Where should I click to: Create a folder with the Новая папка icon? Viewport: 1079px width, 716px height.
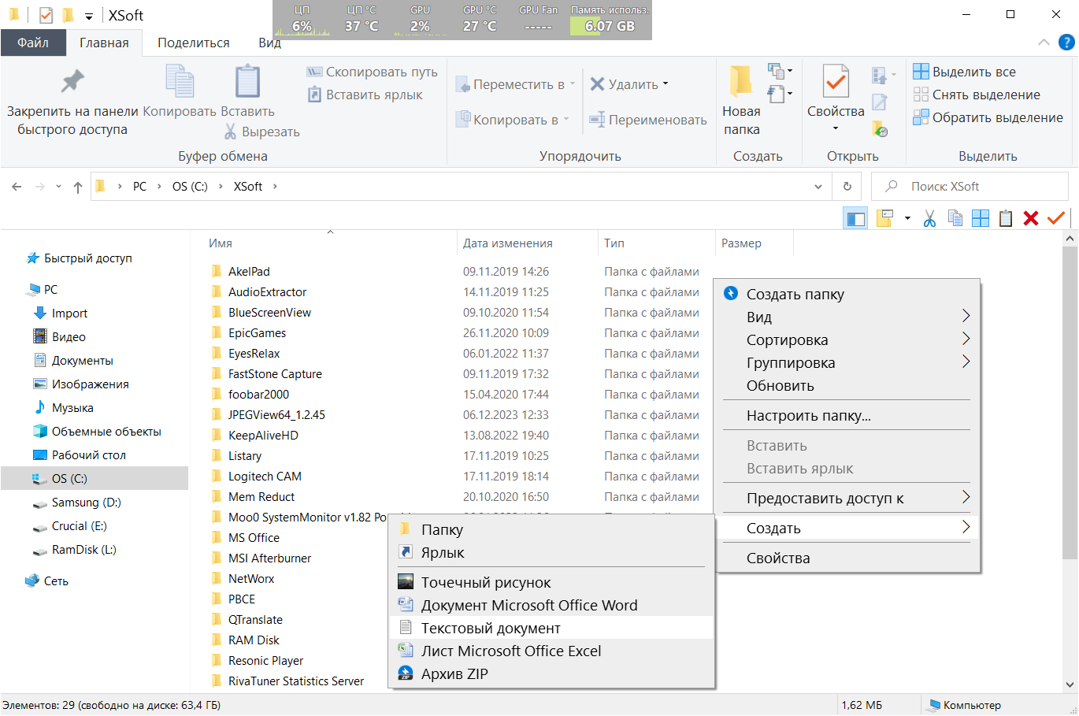coord(741,81)
